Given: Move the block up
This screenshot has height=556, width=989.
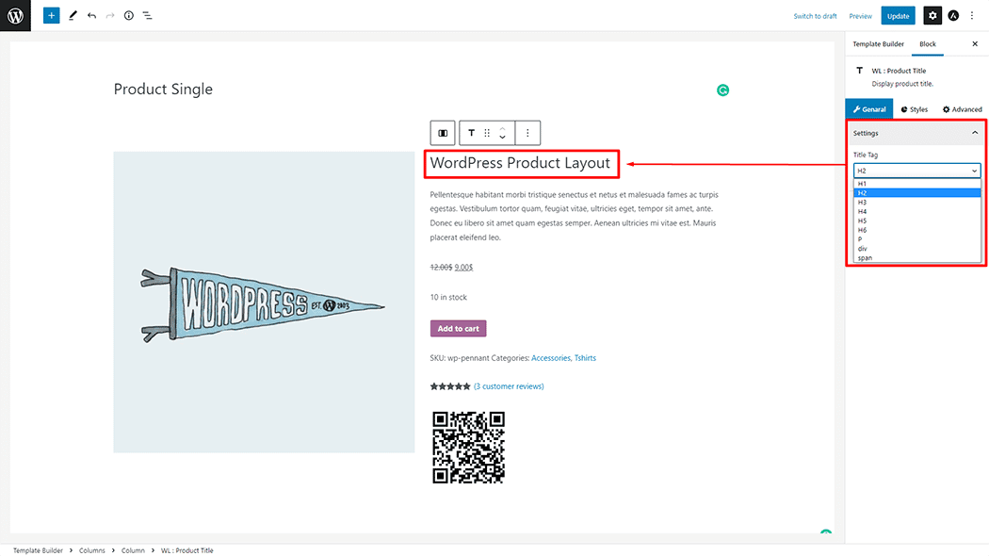Looking at the screenshot, I should pos(503,129).
